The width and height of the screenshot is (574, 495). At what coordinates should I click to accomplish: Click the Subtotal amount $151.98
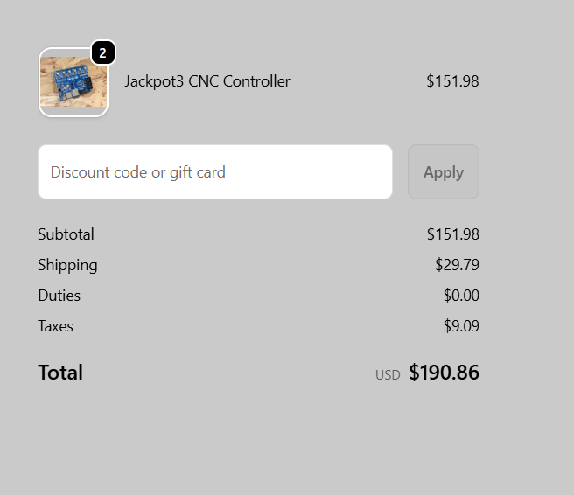(x=452, y=234)
